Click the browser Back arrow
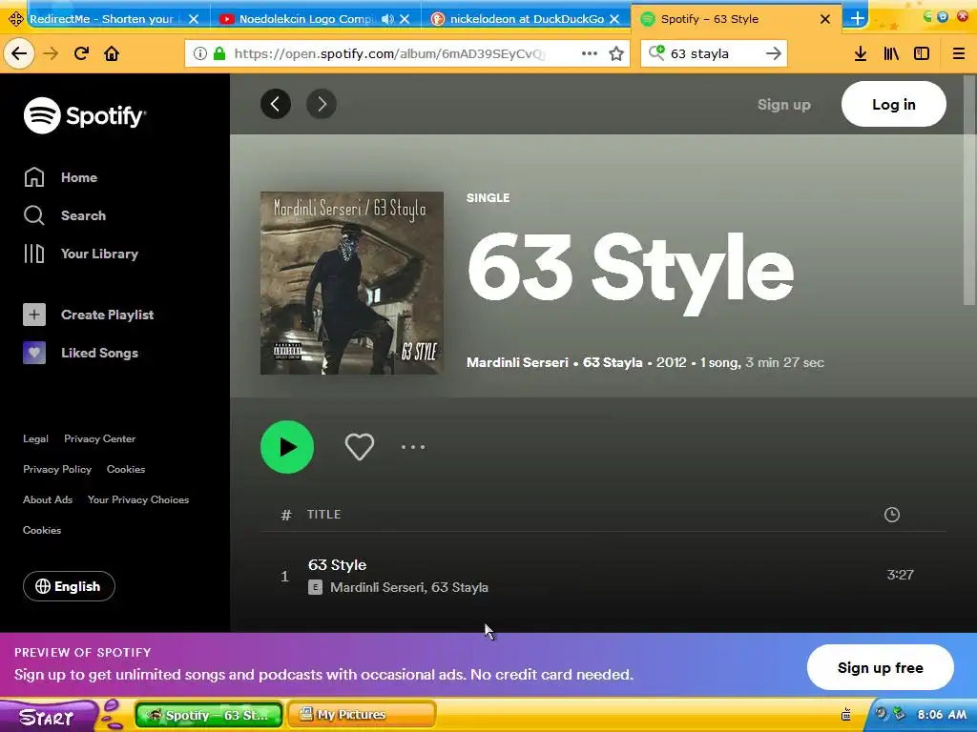This screenshot has width=977, height=732. click(x=19, y=53)
